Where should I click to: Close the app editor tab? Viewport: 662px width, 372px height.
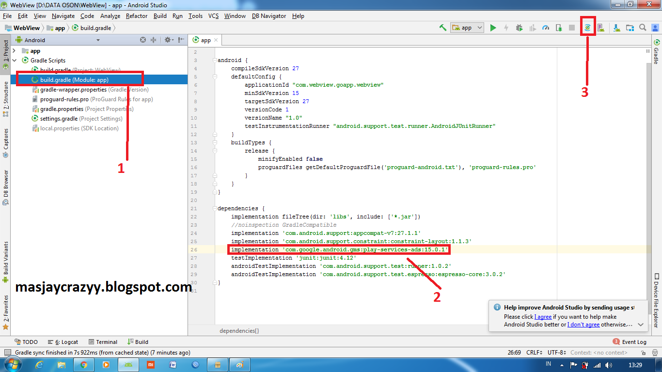pos(216,40)
